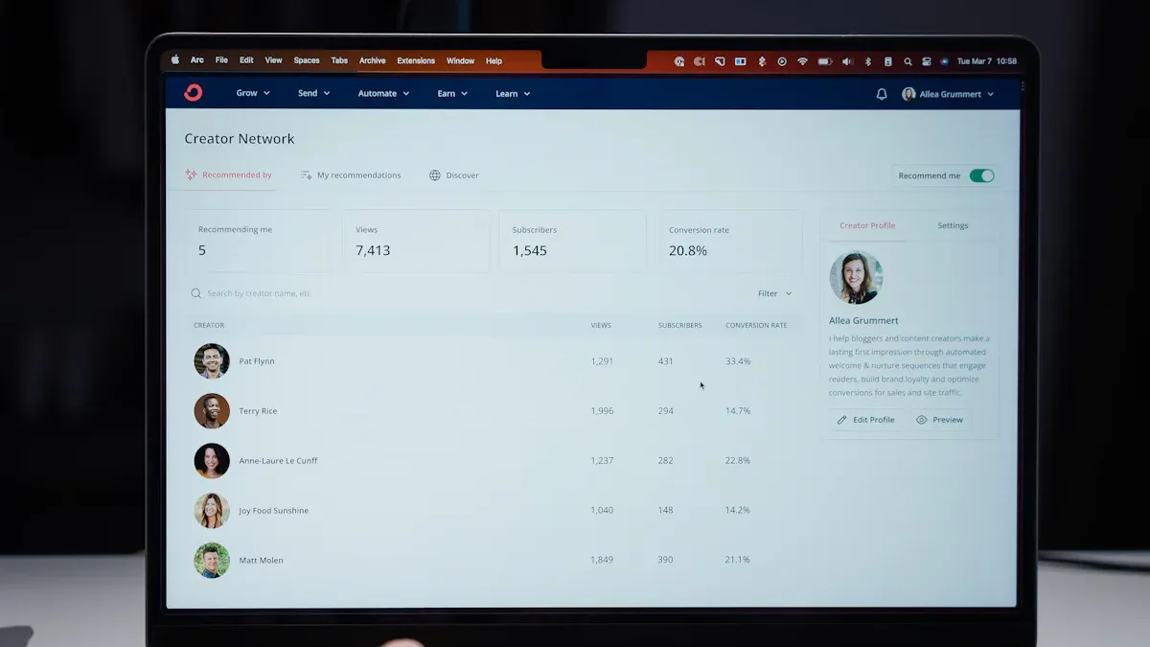Open the Extensions menu
Viewport: 1150px width, 647px height.
pos(416,60)
